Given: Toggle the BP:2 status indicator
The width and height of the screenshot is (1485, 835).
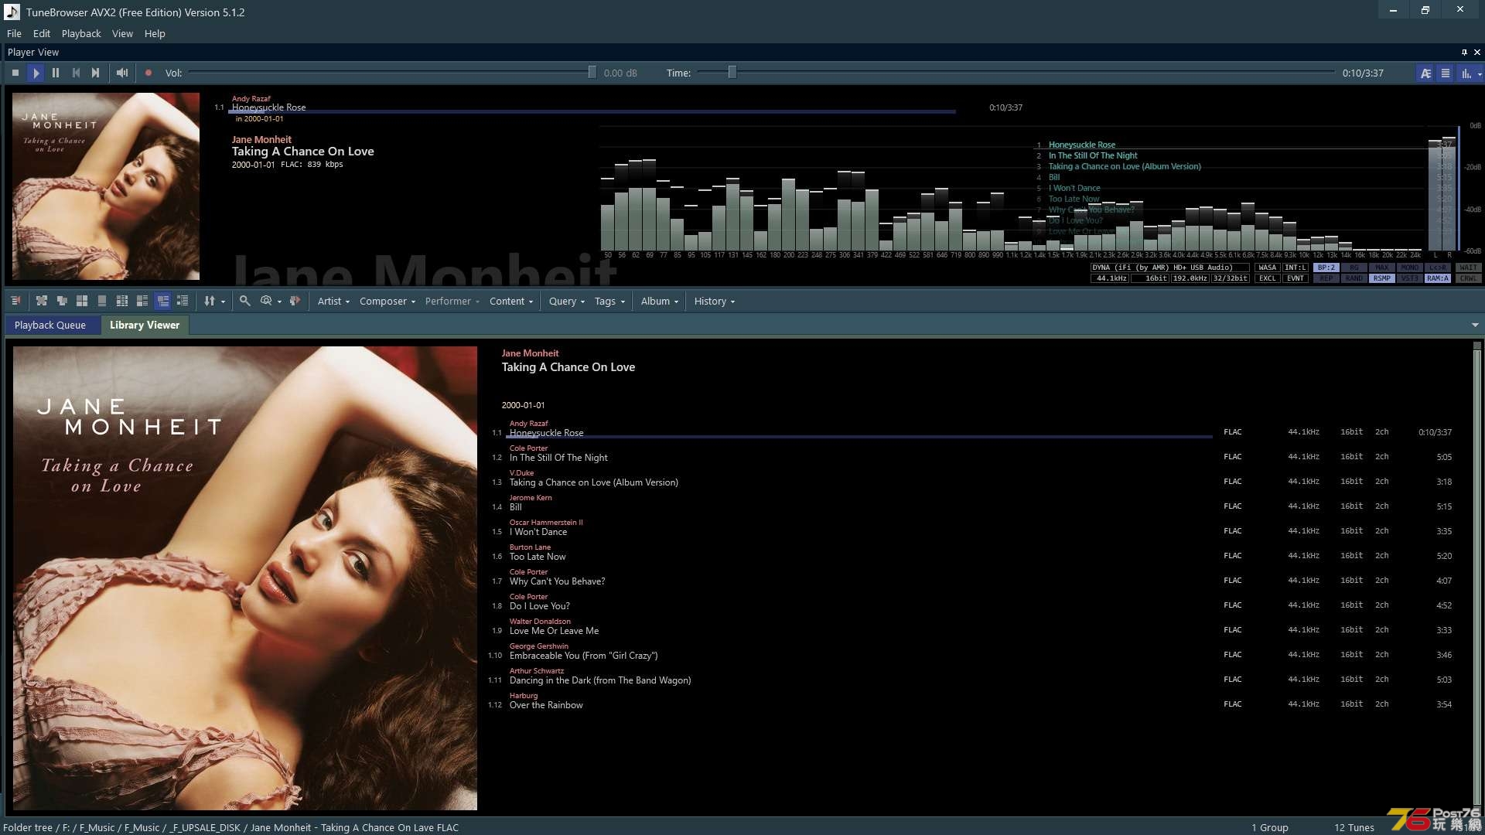Looking at the screenshot, I should click(1326, 268).
